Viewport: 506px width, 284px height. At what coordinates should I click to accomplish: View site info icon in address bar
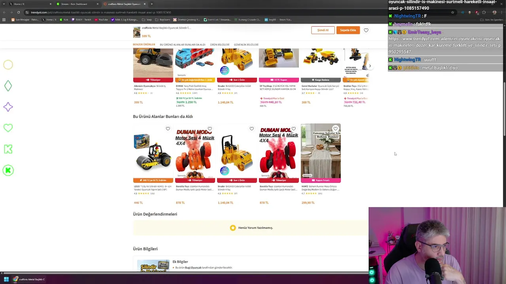[27, 12]
